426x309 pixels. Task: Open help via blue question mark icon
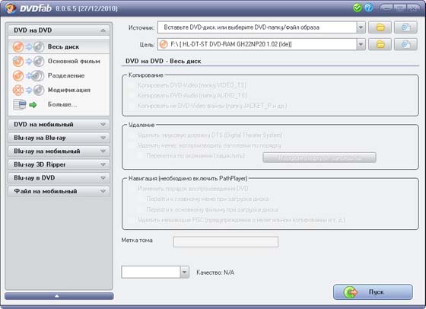(368, 8)
